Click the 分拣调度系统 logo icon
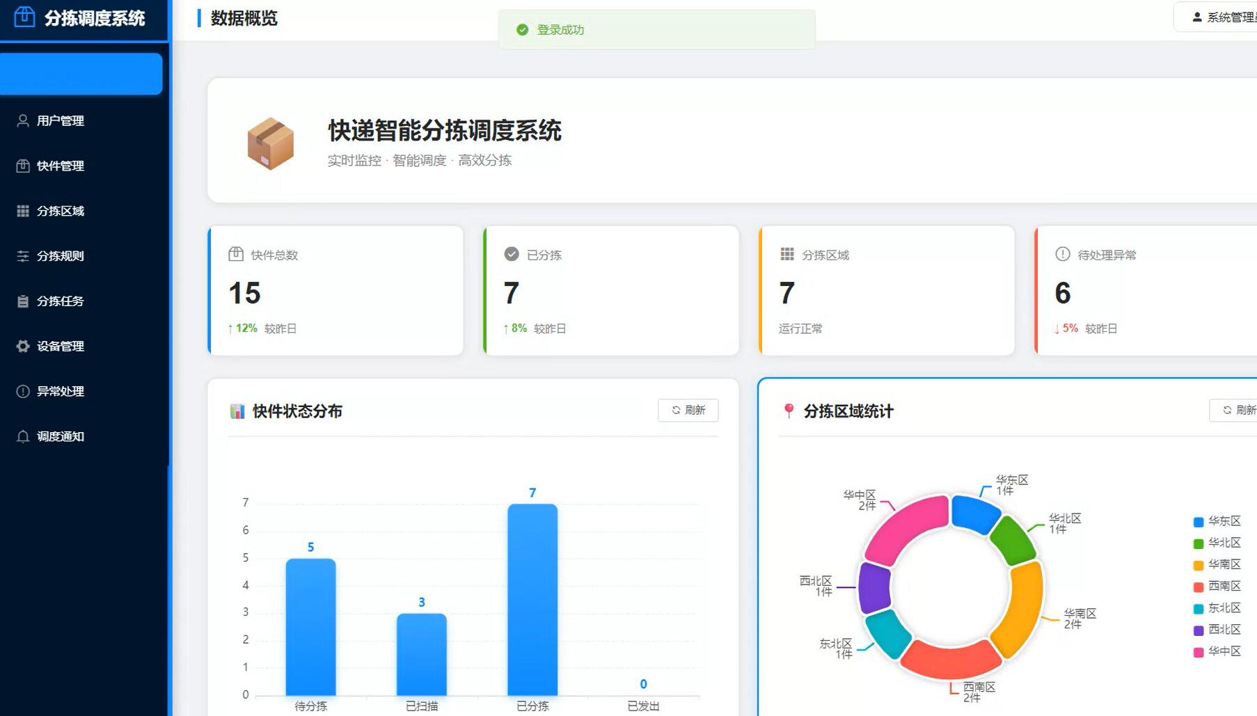The height and width of the screenshot is (716, 1257). pos(24,17)
